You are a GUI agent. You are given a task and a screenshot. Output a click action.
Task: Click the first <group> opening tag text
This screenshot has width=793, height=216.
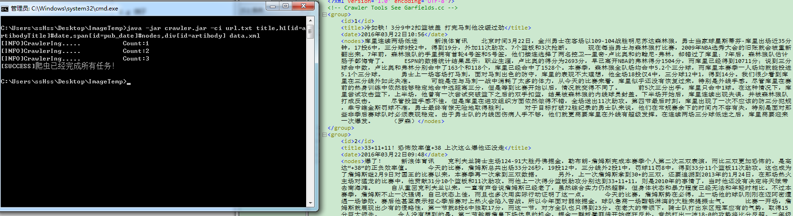339,14
